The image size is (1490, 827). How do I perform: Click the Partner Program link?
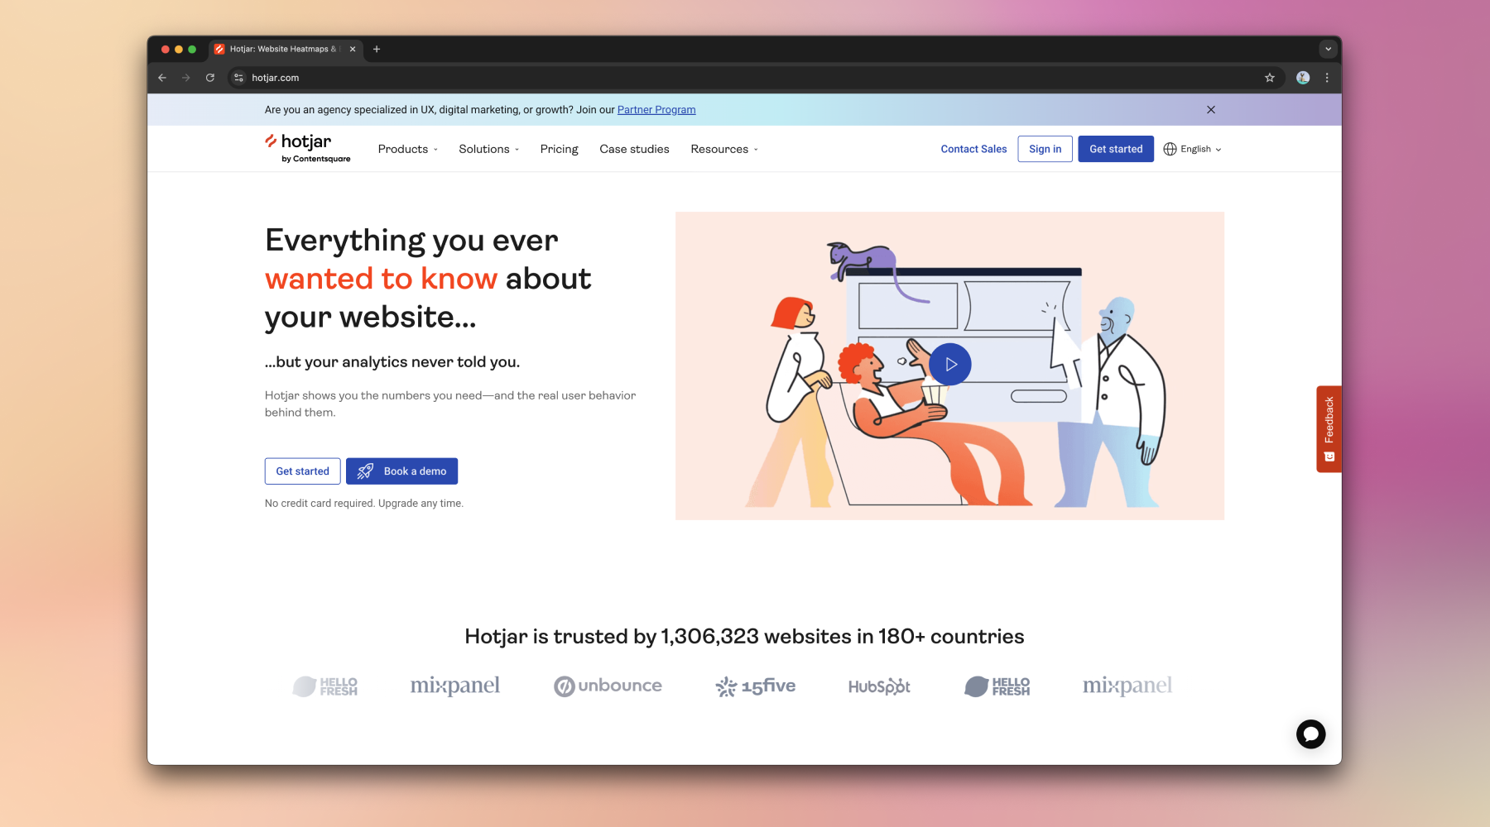[x=656, y=110]
